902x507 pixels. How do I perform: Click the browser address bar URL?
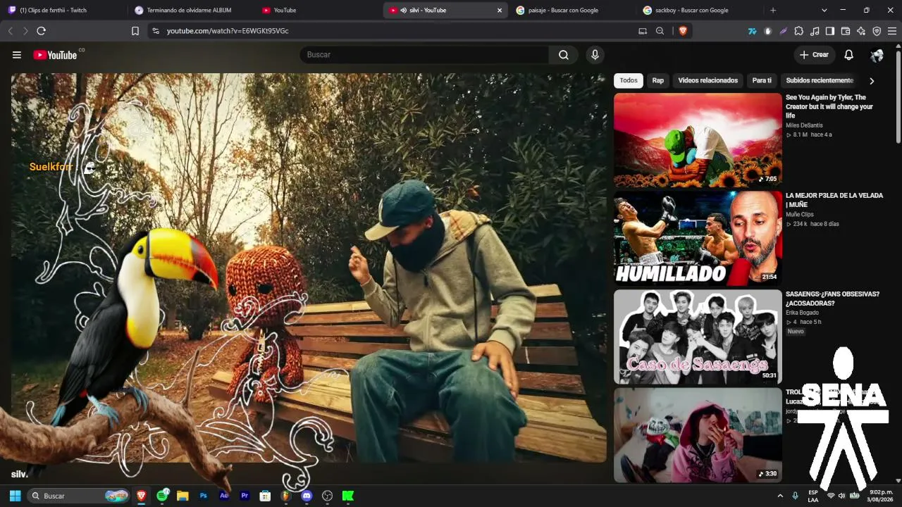228,31
